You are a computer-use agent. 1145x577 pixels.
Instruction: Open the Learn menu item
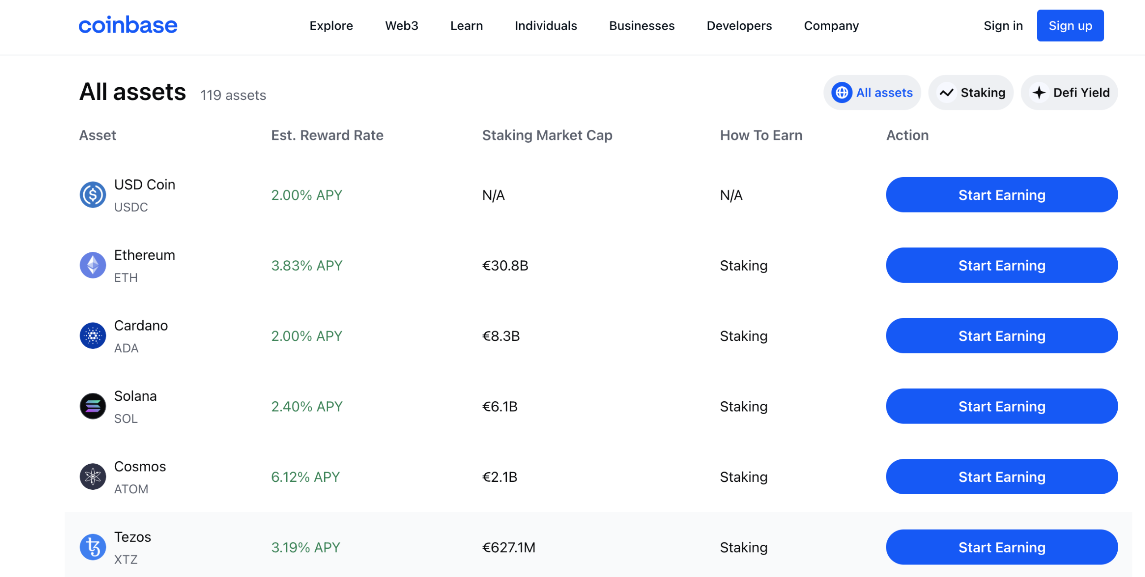[466, 25]
